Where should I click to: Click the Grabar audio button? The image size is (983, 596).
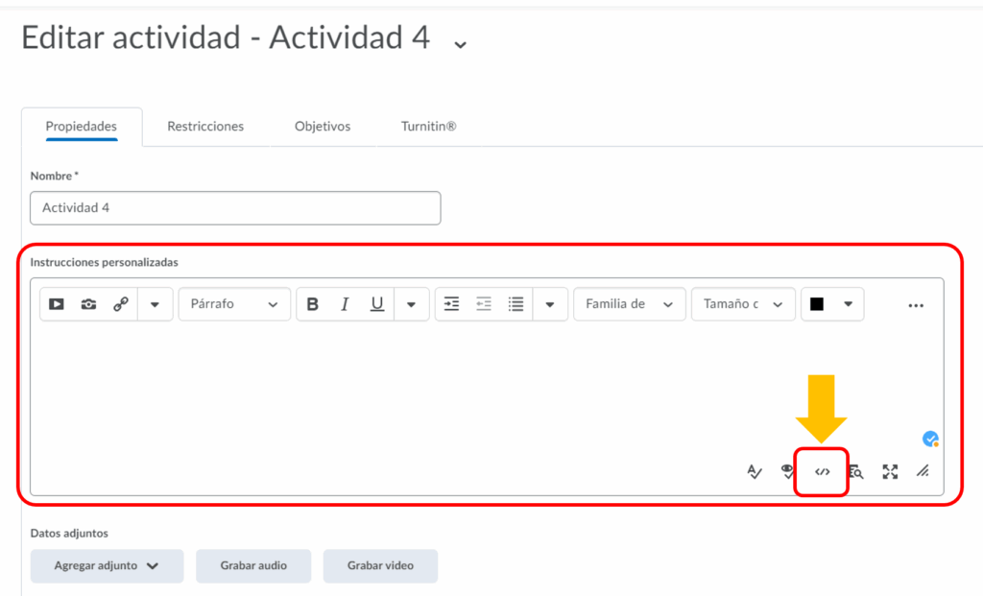[x=253, y=565]
